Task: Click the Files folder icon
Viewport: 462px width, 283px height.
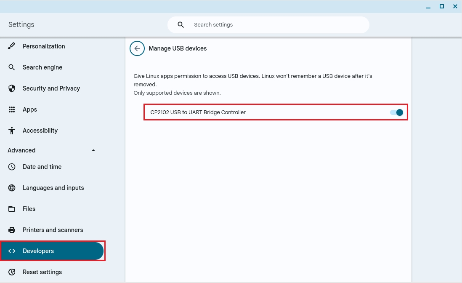Action: click(12, 209)
